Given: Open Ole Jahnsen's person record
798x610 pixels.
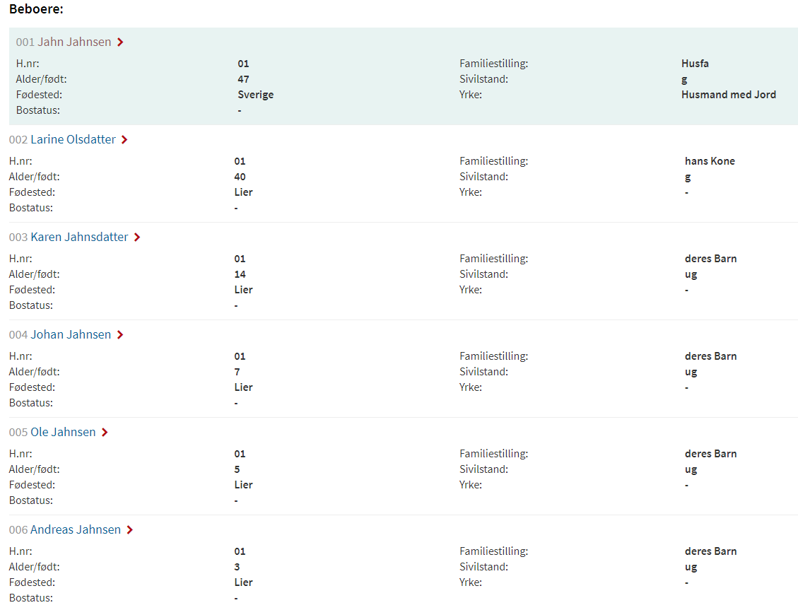Looking at the screenshot, I should click(x=63, y=433).
